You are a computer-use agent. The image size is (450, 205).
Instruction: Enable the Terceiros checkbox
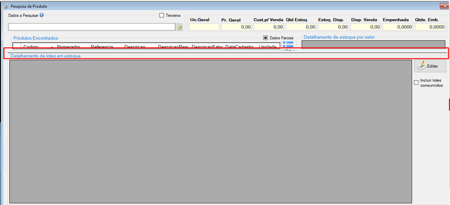click(x=161, y=16)
